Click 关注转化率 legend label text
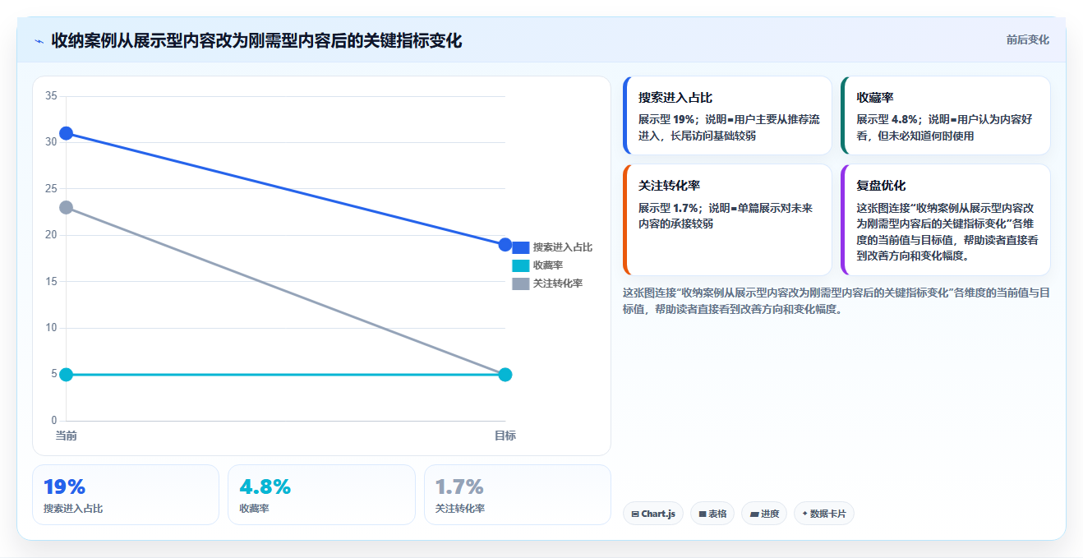Viewport: 1083px width, 558px height. pyautogui.click(x=557, y=284)
